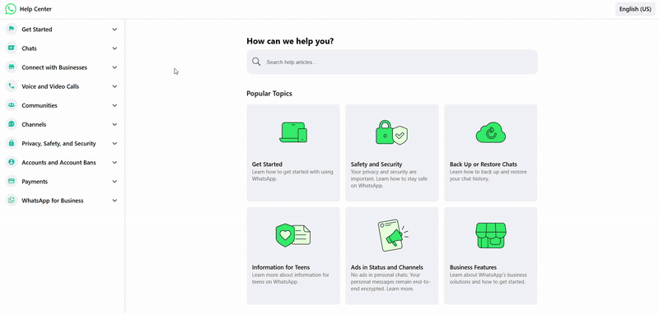
Task: Open the English (US) language selector
Action: tap(635, 9)
